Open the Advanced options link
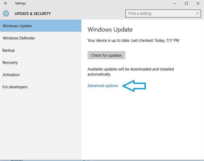This screenshot has height=161, width=204. (103, 86)
